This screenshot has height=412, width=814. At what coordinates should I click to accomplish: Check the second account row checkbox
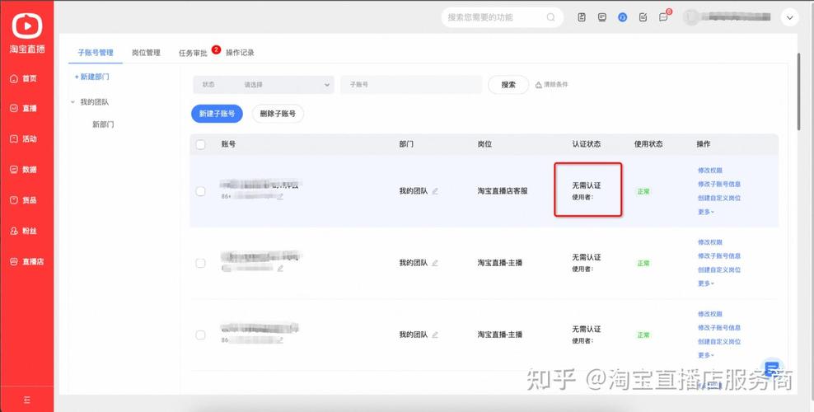(x=200, y=263)
